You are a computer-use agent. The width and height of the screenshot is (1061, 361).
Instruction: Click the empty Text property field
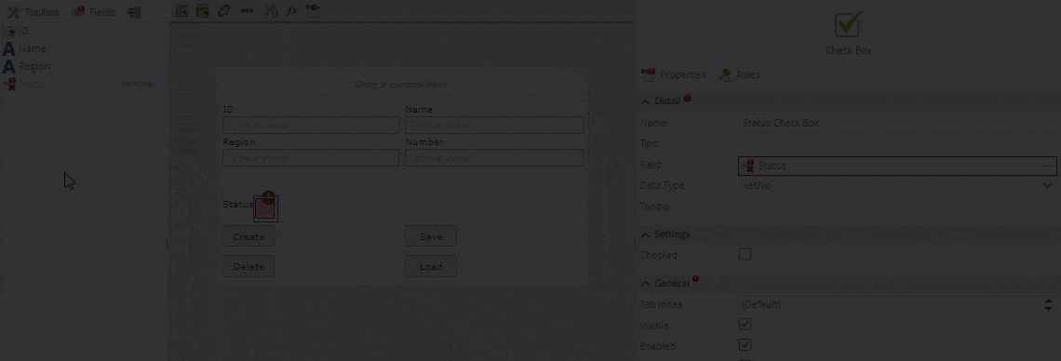pyautogui.click(x=898, y=144)
